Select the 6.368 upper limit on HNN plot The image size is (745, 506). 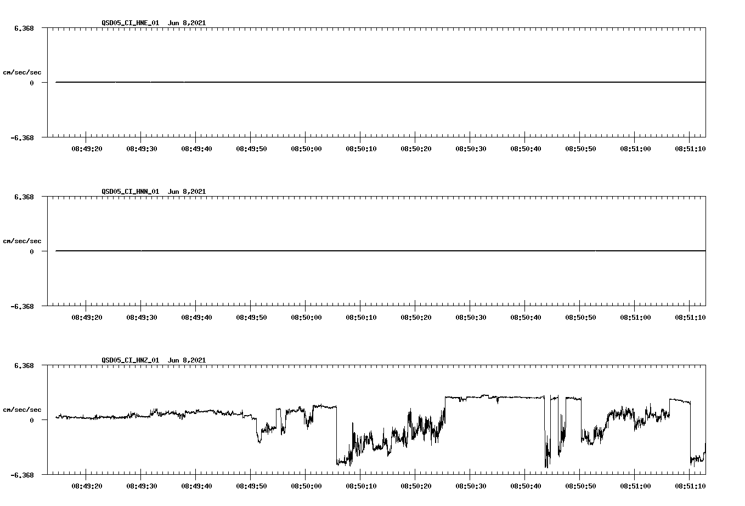pyautogui.click(x=24, y=197)
